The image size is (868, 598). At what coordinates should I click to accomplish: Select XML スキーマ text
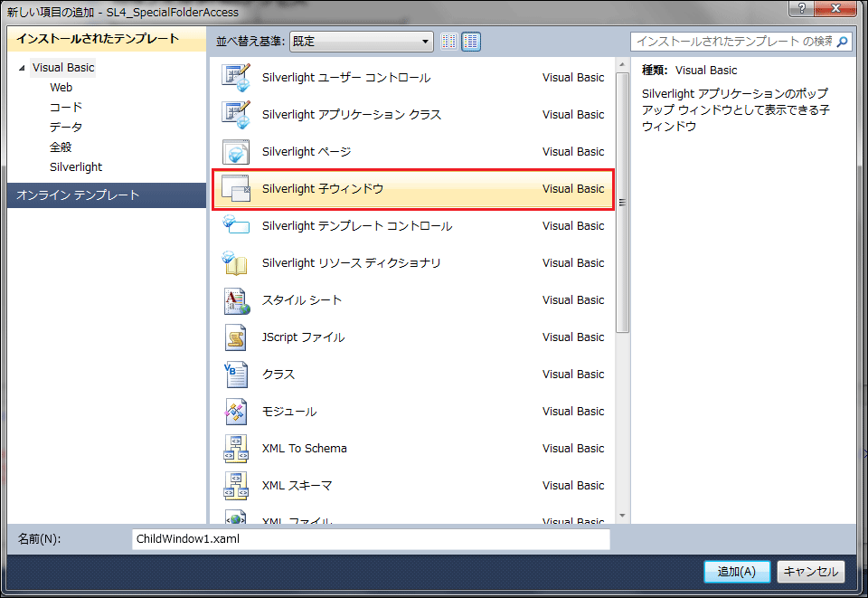tap(297, 486)
